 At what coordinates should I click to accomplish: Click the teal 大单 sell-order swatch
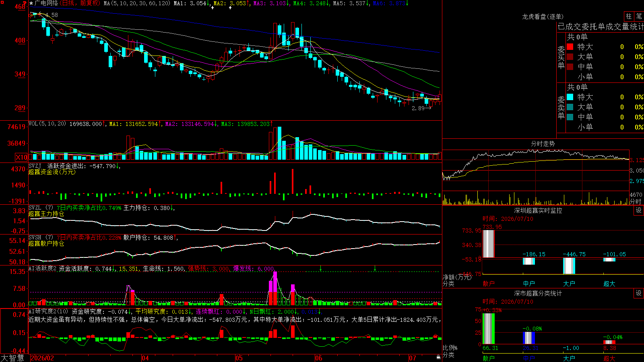coord(570,107)
